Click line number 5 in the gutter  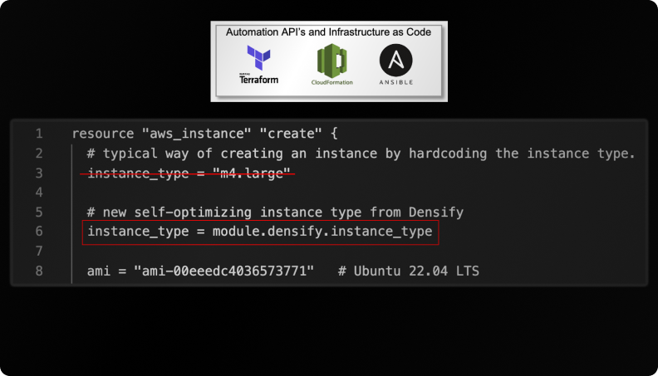39,212
